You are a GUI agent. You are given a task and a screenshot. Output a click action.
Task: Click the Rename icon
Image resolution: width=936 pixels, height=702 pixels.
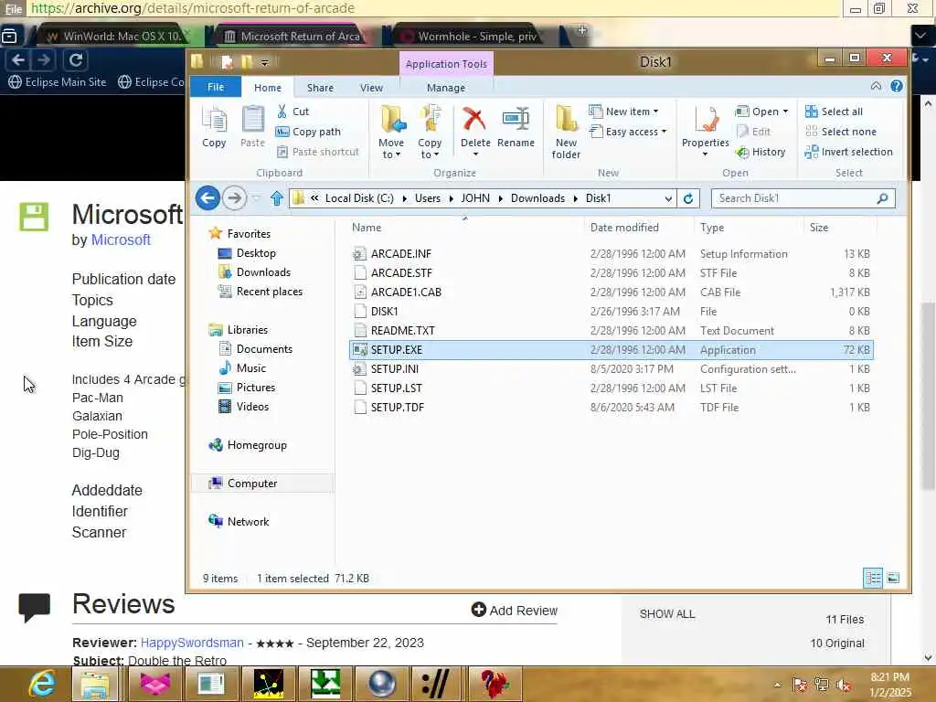click(x=516, y=126)
